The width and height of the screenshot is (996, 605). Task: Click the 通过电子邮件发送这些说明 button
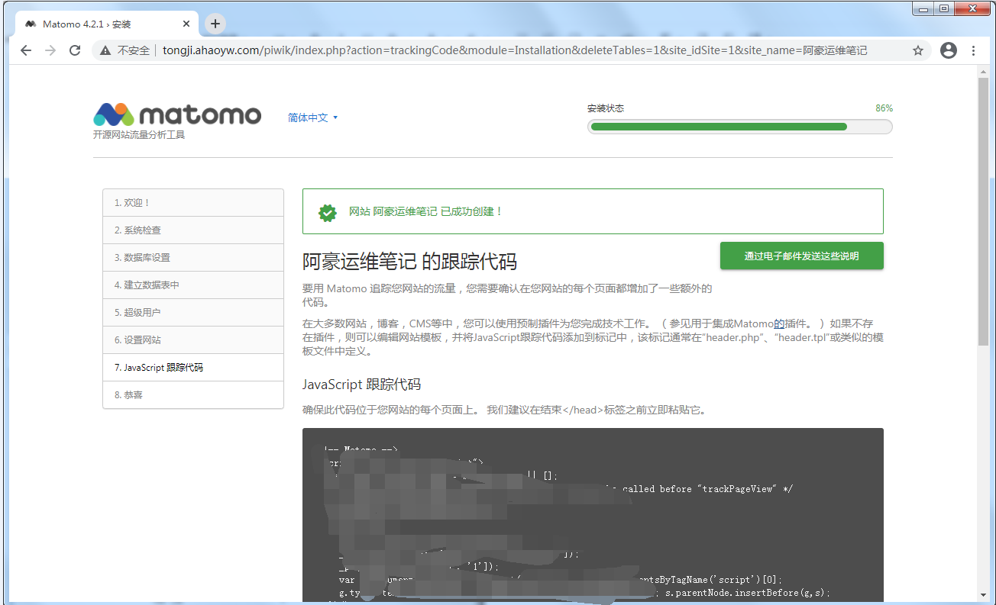tap(802, 256)
